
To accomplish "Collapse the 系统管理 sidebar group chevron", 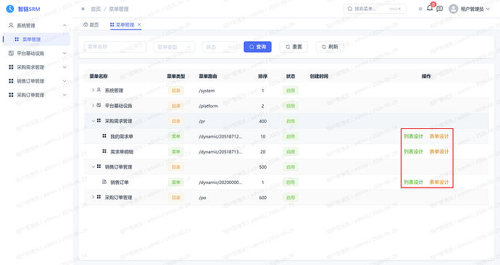I will [x=64, y=25].
